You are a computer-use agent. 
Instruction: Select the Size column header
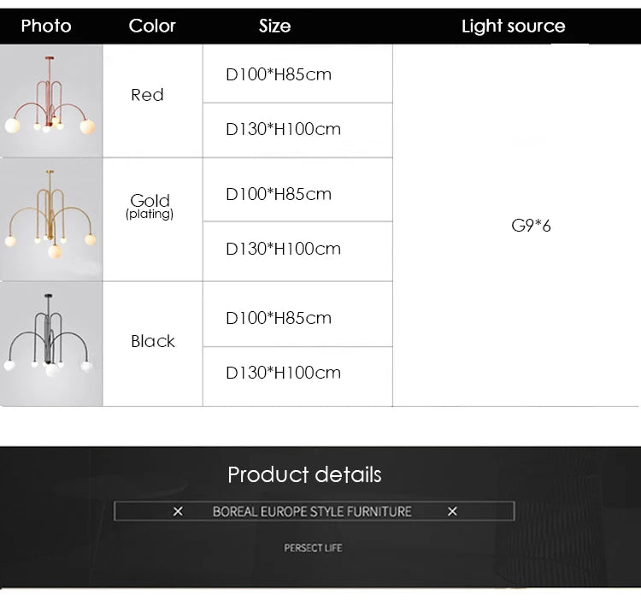(x=274, y=26)
